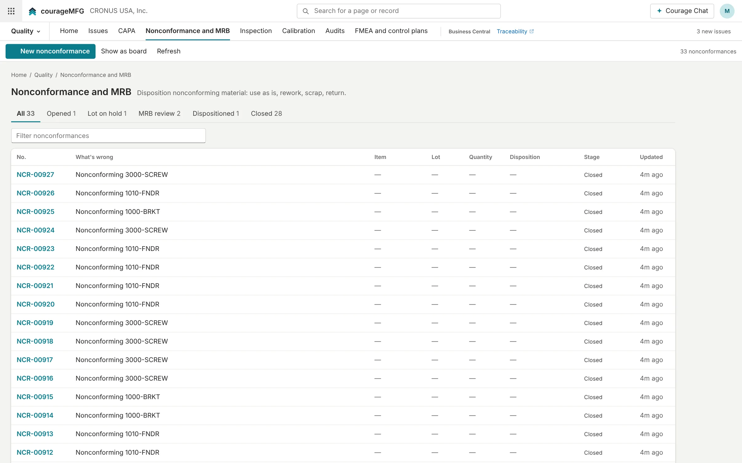Click the search magnifier icon
The height and width of the screenshot is (463, 742).
pos(305,11)
